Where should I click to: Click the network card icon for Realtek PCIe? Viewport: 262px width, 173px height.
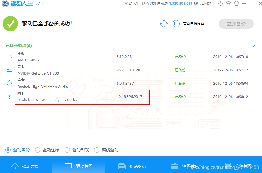[9, 97]
